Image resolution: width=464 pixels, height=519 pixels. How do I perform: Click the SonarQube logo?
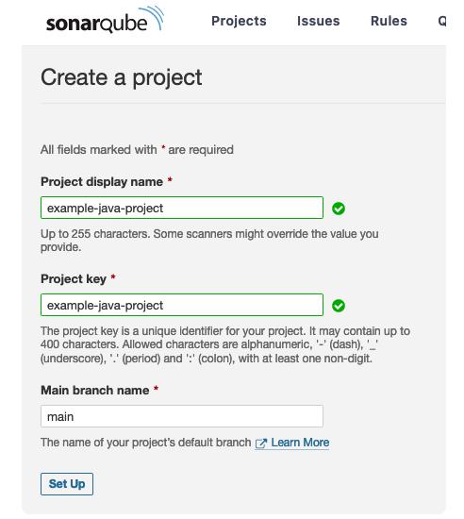(105, 20)
